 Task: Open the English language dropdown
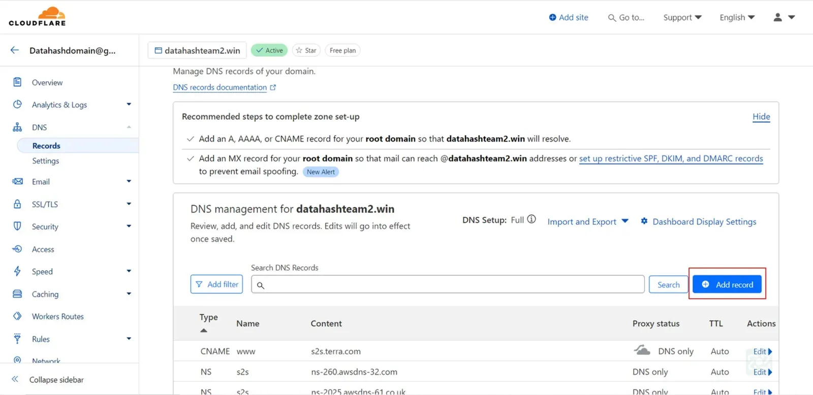pyautogui.click(x=737, y=17)
